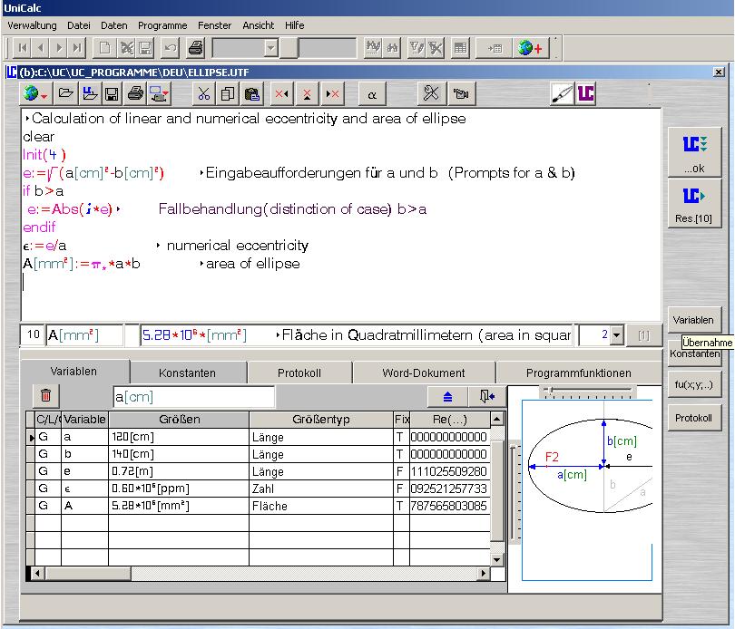This screenshot has height=629, width=735.
Task: Click the Variablen side button
Action: pyautogui.click(x=693, y=320)
